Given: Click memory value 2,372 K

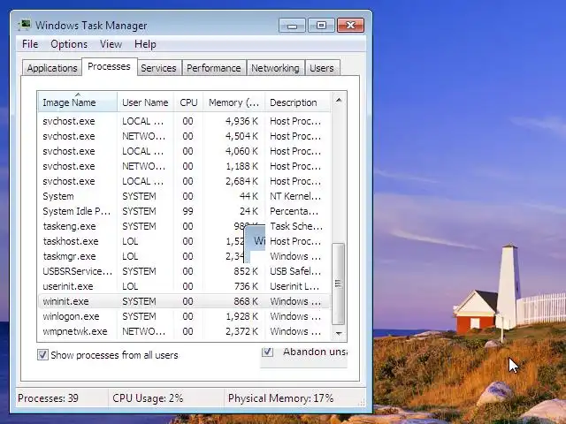Looking at the screenshot, I should (241, 331).
